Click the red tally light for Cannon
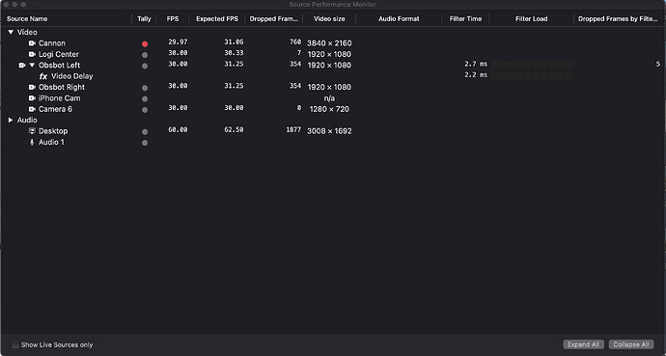This screenshot has height=356, width=666. [145, 44]
